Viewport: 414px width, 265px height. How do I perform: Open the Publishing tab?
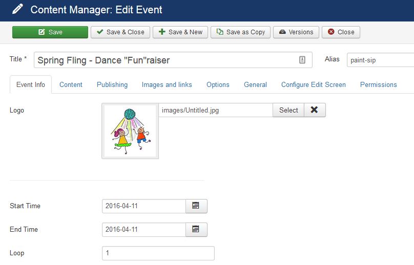click(112, 84)
